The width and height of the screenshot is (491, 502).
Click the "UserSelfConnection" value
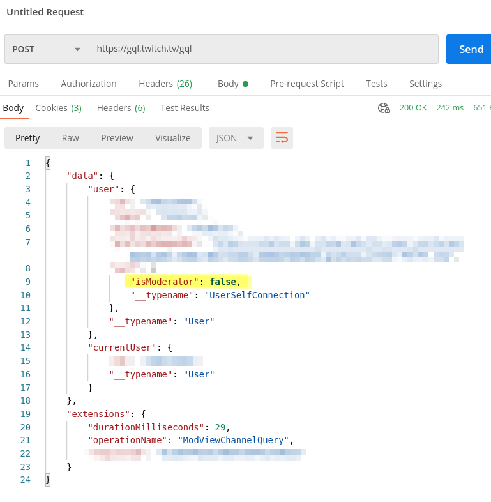pyautogui.click(x=257, y=295)
